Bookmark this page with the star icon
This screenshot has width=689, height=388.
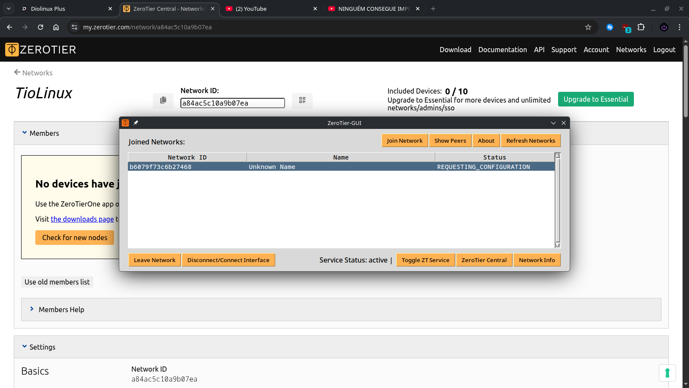(x=588, y=27)
